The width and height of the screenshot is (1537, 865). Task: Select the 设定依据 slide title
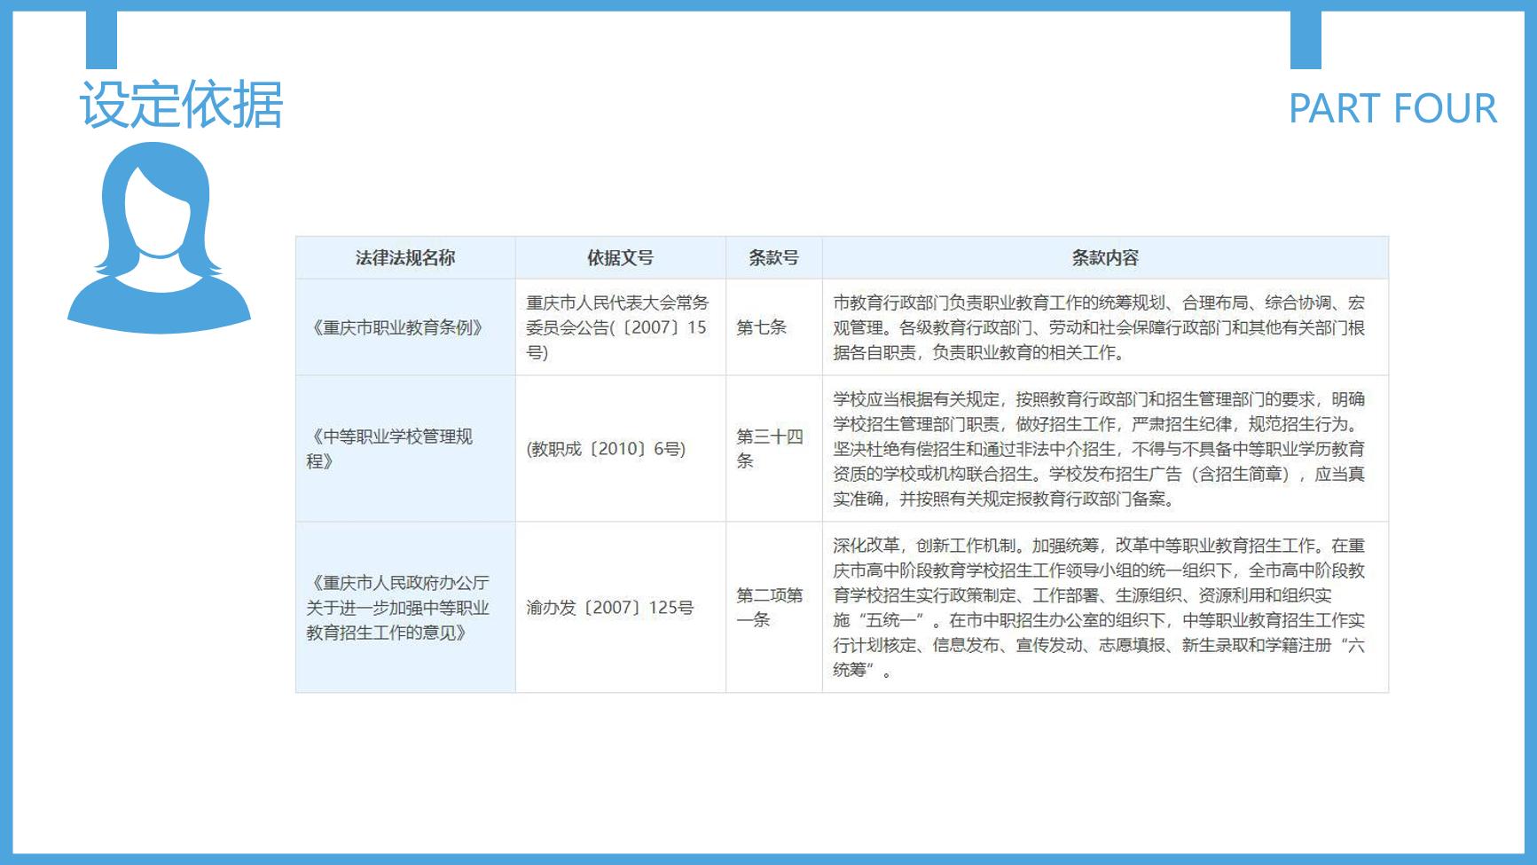tap(182, 106)
